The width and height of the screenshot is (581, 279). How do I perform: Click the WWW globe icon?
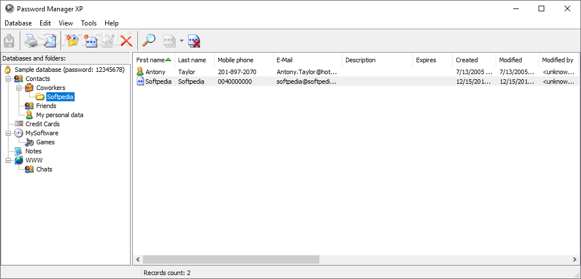[19, 160]
